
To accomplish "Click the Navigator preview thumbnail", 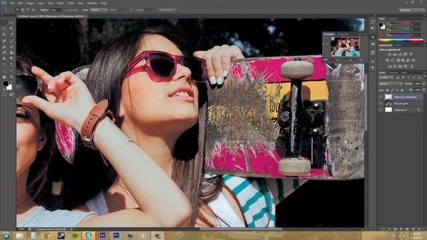I will [345, 47].
